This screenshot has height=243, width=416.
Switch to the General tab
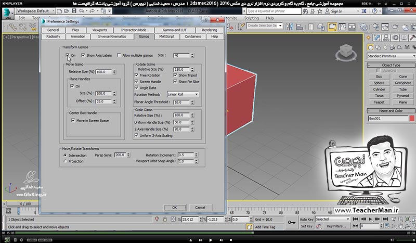[53, 30]
